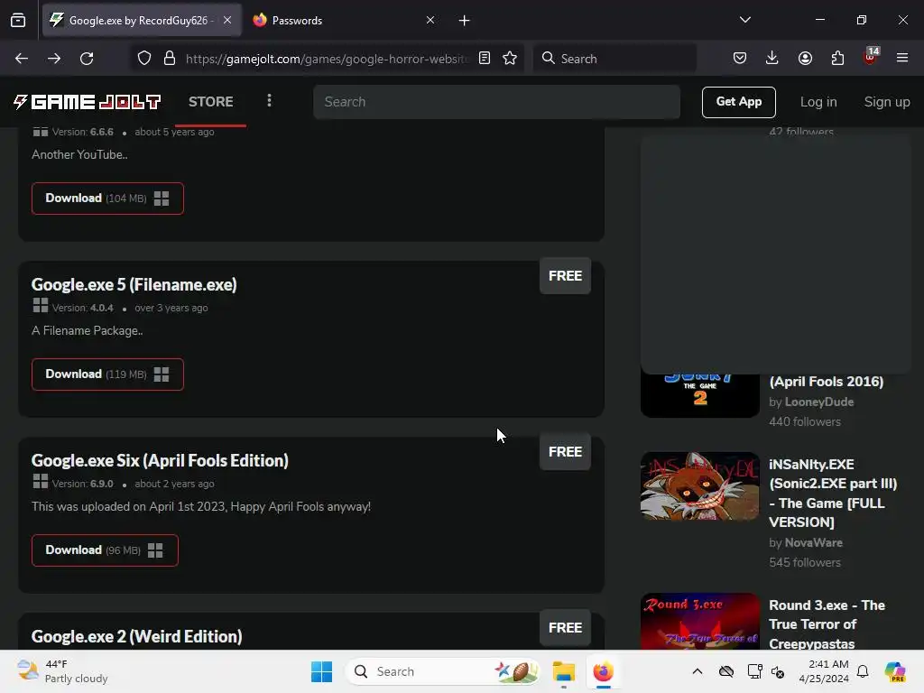924x693 pixels.
Task: Open the Firefox account icon
Action: (x=805, y=59)
